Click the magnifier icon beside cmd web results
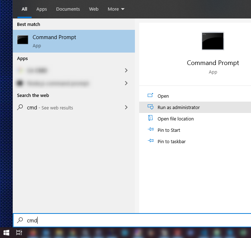Viewport: 251px width, 238px height. pyautogui.click(x=20, y=108)
